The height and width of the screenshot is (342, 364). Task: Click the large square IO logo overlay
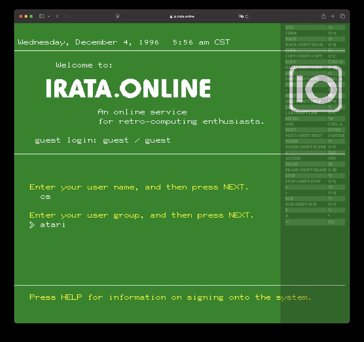tap(316, 89)
